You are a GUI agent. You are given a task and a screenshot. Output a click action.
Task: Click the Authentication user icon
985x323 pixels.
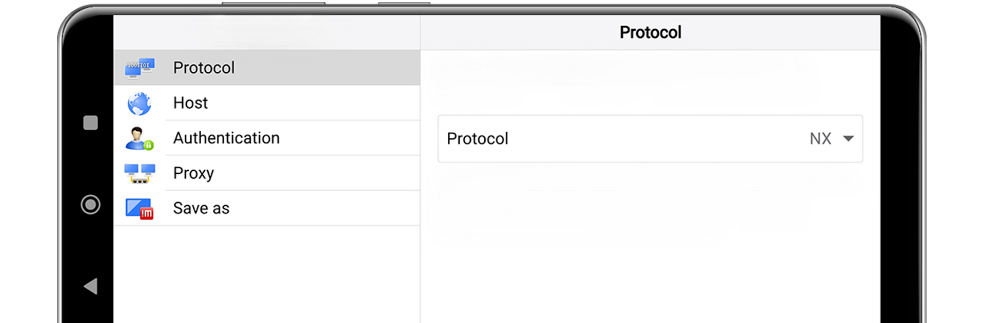pos(140,138)
